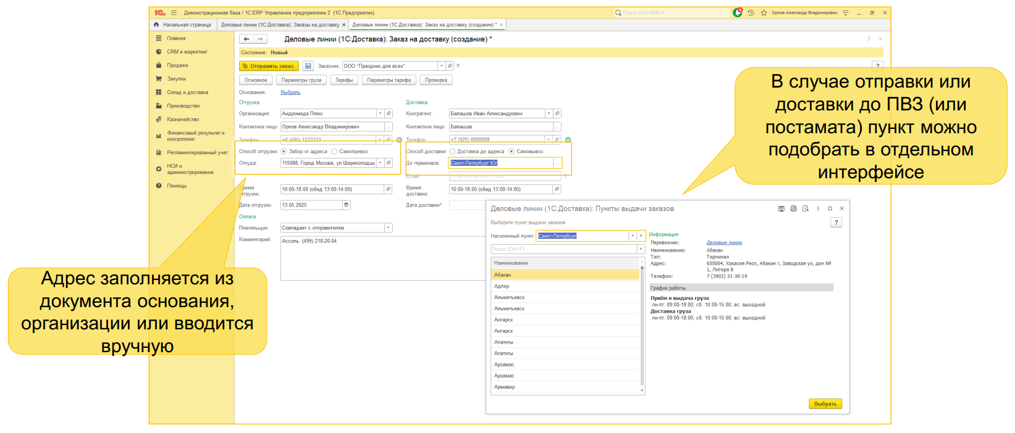Click the calendar icon in Дата отгрузки field
The height and width of the screenshot is (433, 1015).
tap(346, 205)
